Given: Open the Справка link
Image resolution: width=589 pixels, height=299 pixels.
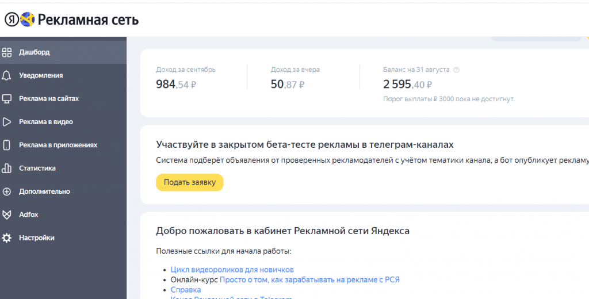Looking at the screenshot, I should [x=186, y=290].
